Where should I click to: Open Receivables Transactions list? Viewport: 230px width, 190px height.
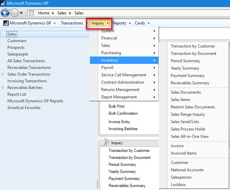point(29,68)
